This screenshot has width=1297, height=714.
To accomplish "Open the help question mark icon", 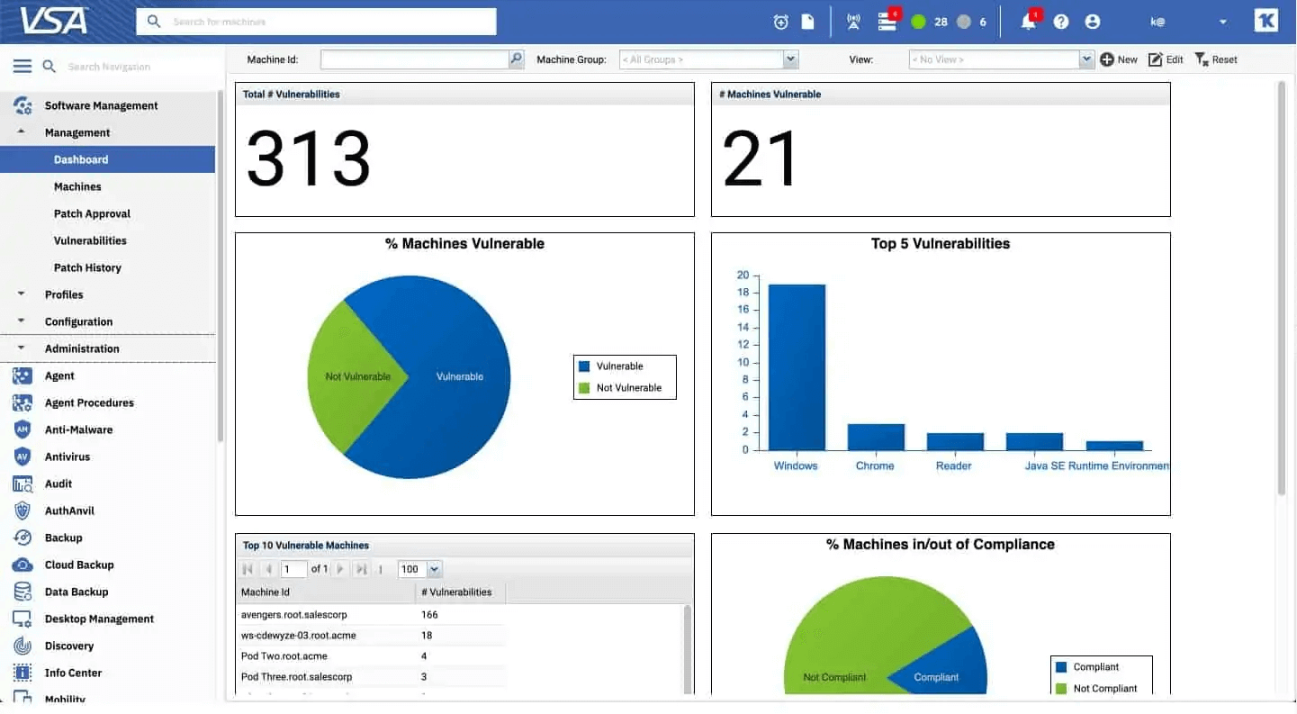I will pos(1061,23).
